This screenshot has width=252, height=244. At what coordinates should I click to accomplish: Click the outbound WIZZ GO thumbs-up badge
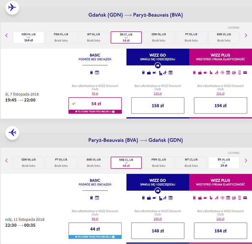[x=158, y=65]
